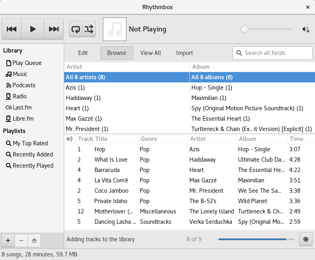Sort by the Title column header

click(115, 139)
